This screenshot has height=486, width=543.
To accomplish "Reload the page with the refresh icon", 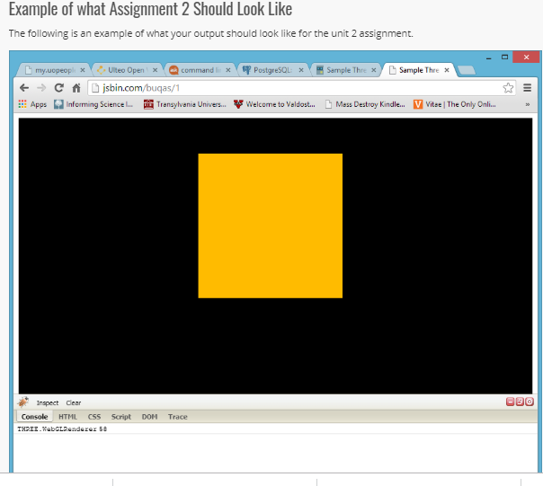I will click(x=58, y=88).
